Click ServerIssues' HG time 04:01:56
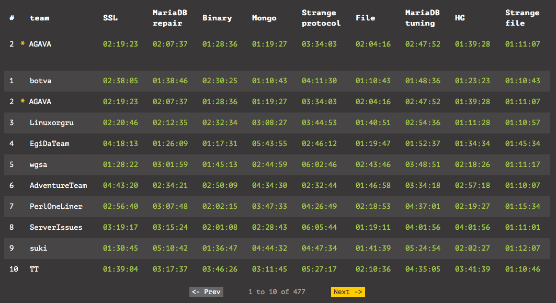 pos(472,227)
